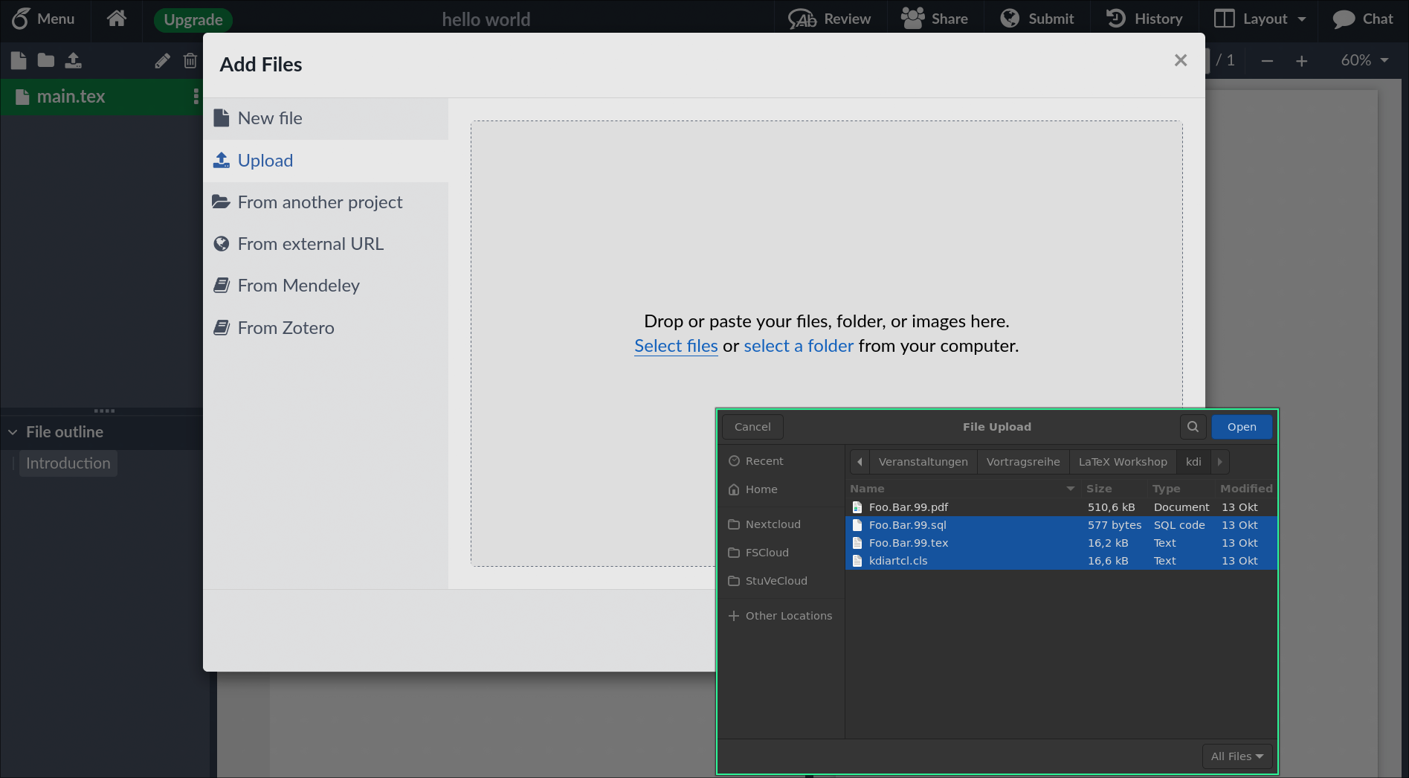This screenshot has height=778, width=1409.
Task: Click the rename pencil icon
Action: (162, 61)
